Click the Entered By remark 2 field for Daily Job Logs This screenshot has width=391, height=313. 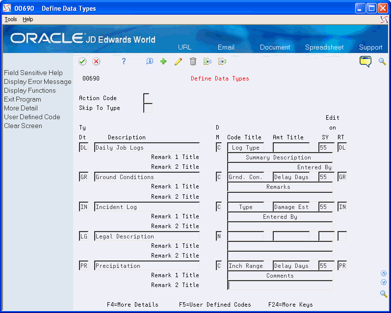tap(280, 167)
